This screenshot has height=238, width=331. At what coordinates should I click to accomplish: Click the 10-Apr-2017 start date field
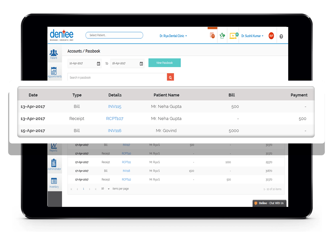[84, 63]
